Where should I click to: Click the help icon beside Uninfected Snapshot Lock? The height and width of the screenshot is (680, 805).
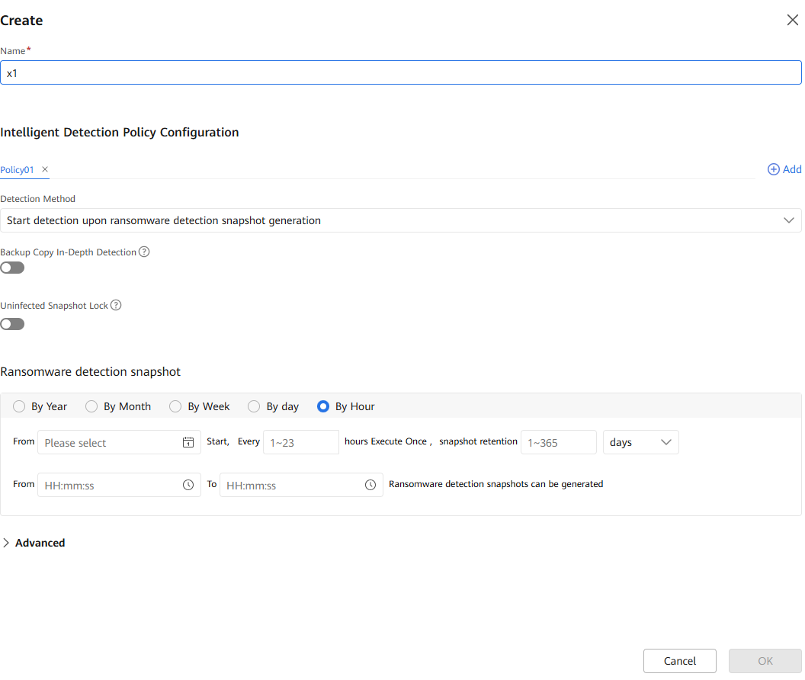coord(116,305)
